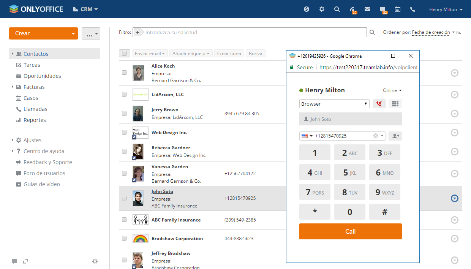Image resolution: width=471 pixels, height=269 pixels.
Task: Open the ABC Family Insurance company link
Action: click(174, 206)
